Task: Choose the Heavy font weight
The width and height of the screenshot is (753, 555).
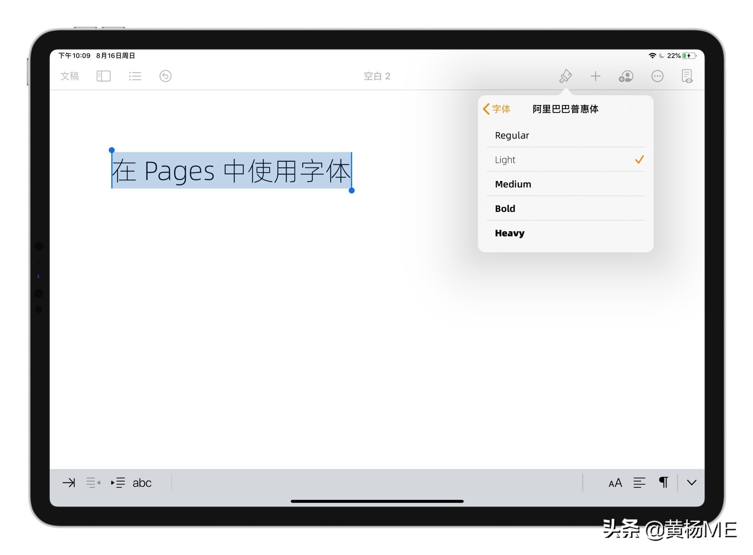Action: [x=509, y=233]
